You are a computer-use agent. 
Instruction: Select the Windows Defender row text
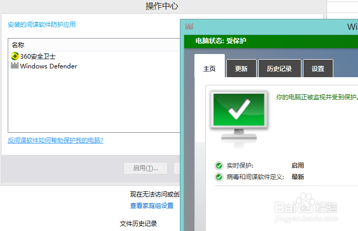tap(49, 66)
